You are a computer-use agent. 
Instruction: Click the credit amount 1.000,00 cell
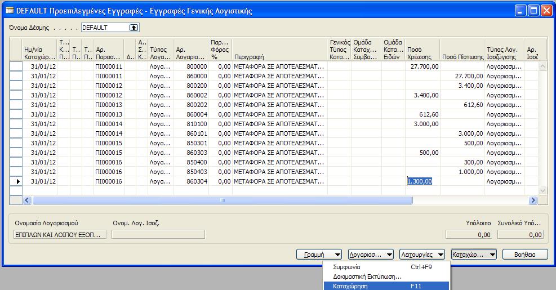[x=462, y=172]
